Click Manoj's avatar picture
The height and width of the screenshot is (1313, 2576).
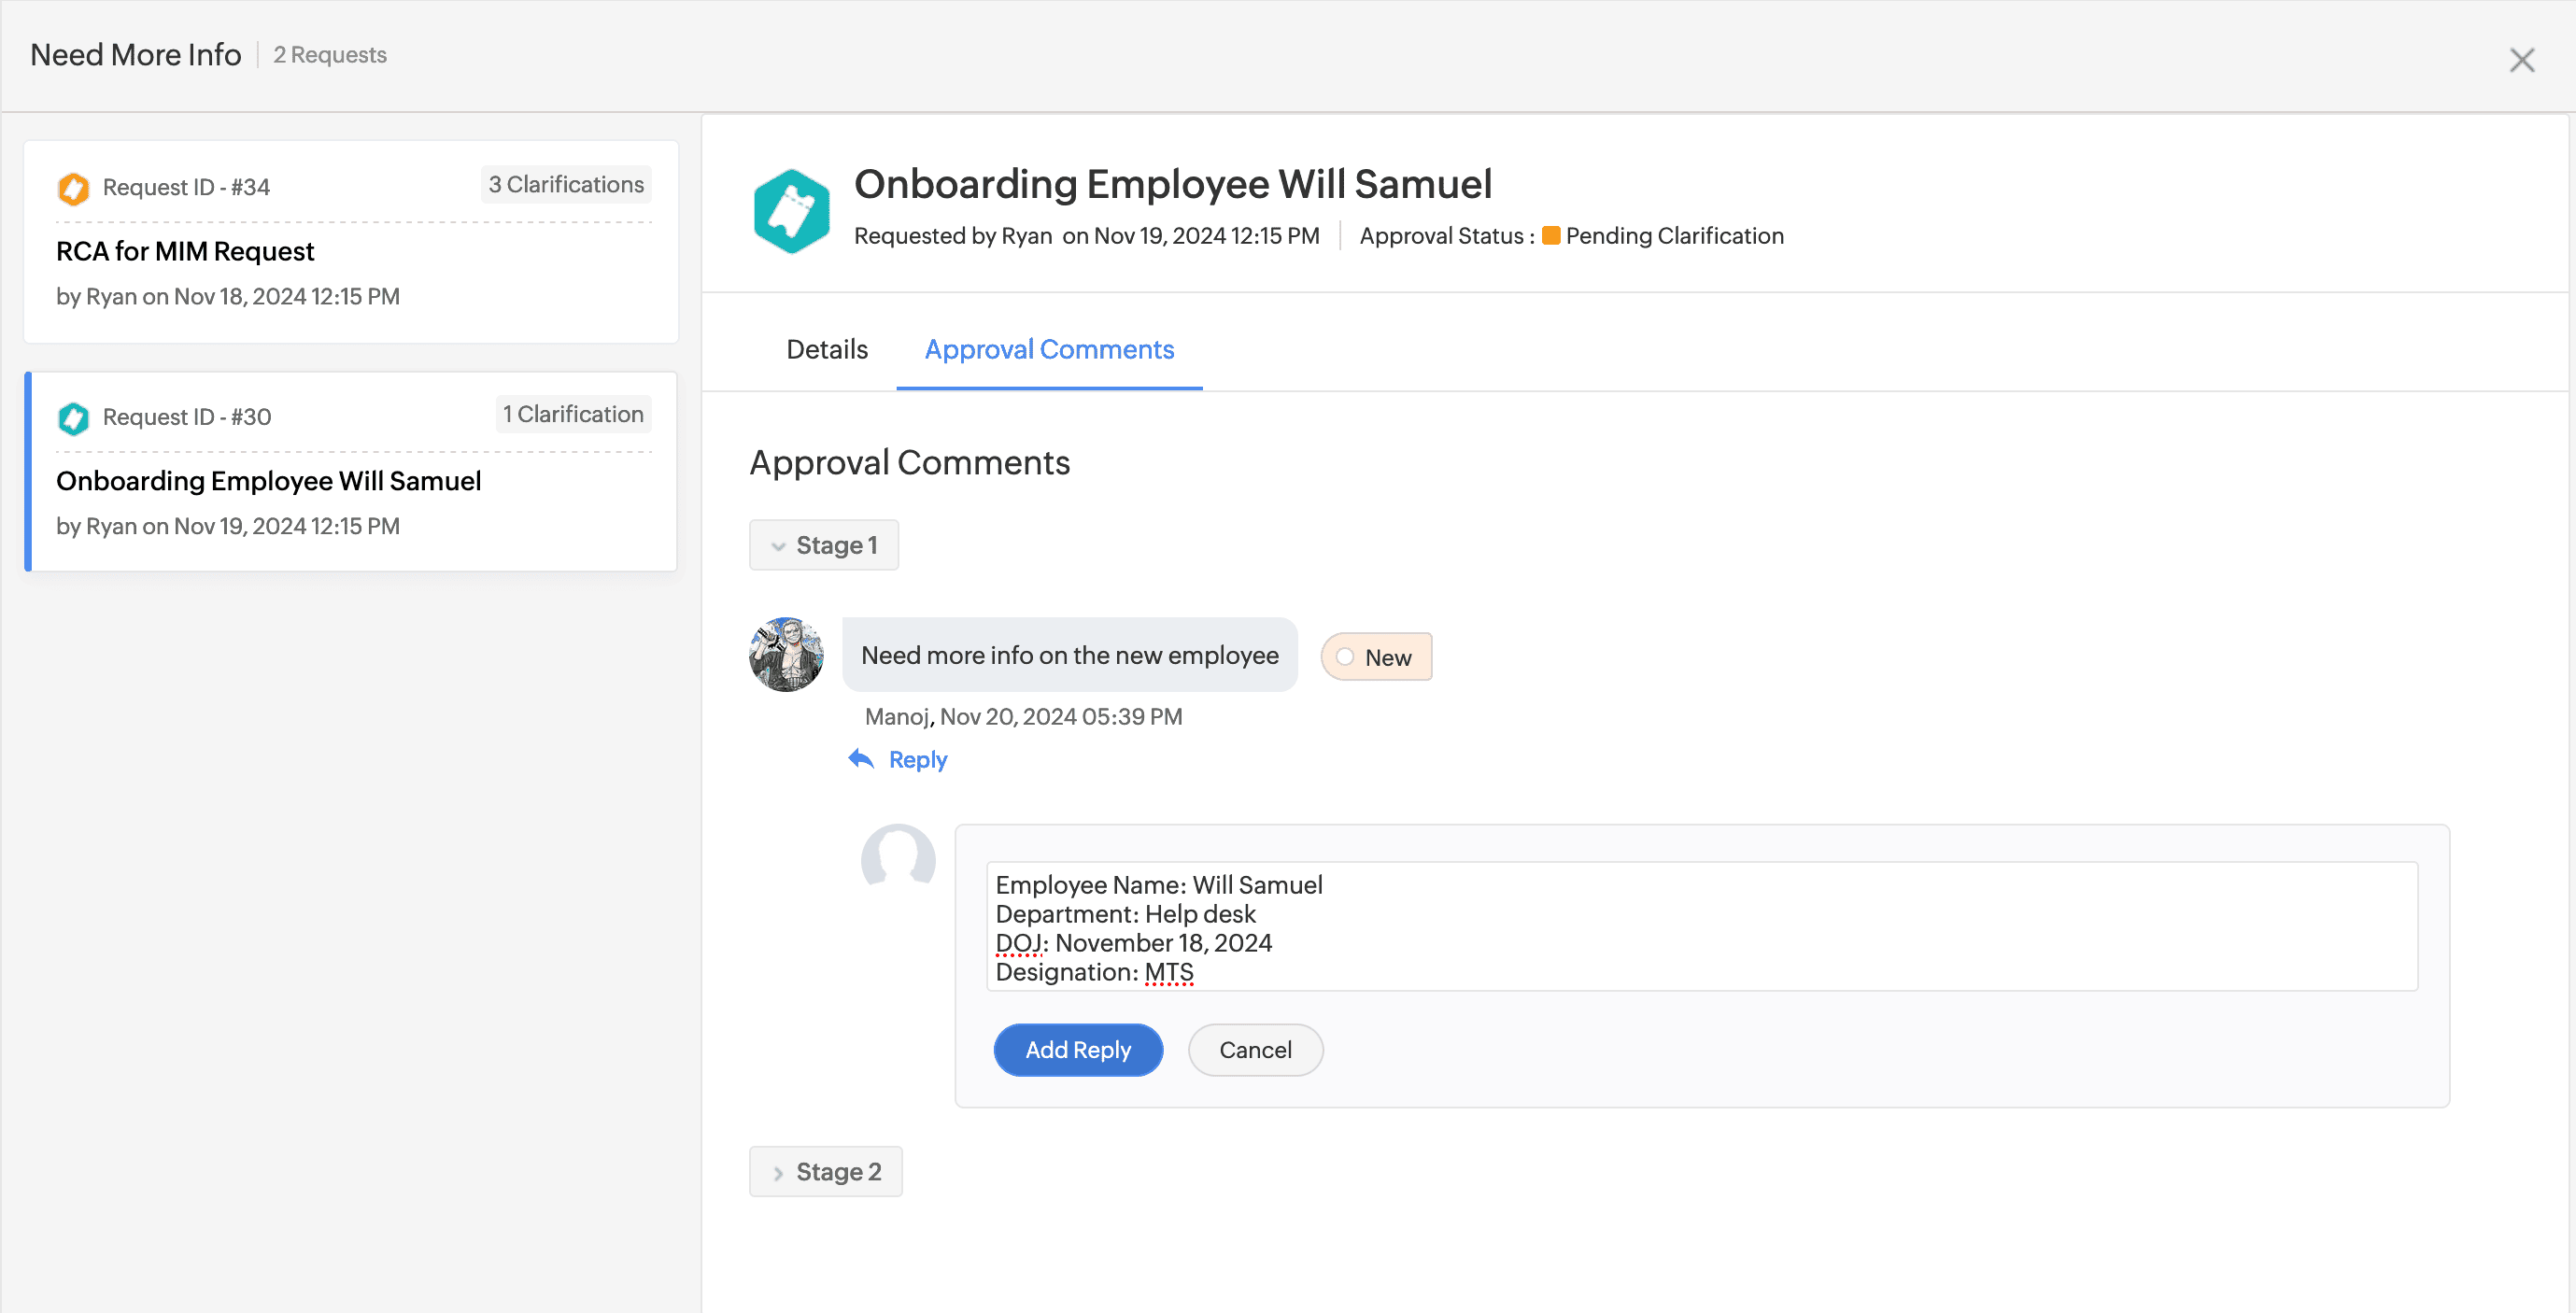tap(786, 654)
